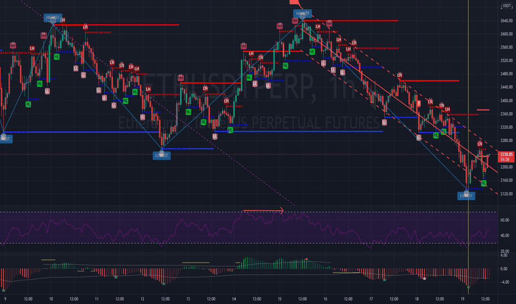
Task: Click the 2480.00 price axis value
Action: pos(506,74)
